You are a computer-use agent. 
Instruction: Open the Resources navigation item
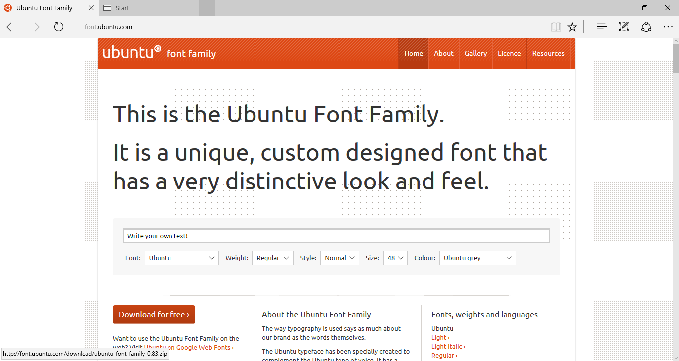548,53
